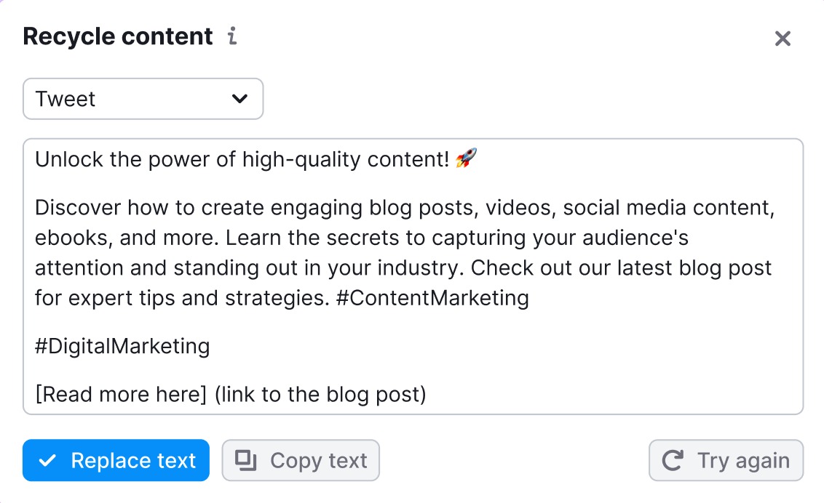824x503 pixels.
Task: Click the info icon beside Recycle content
Action: (x=232, y=36)
